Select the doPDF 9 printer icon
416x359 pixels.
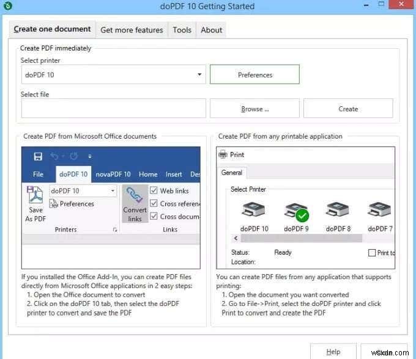[x=296, y=212]
